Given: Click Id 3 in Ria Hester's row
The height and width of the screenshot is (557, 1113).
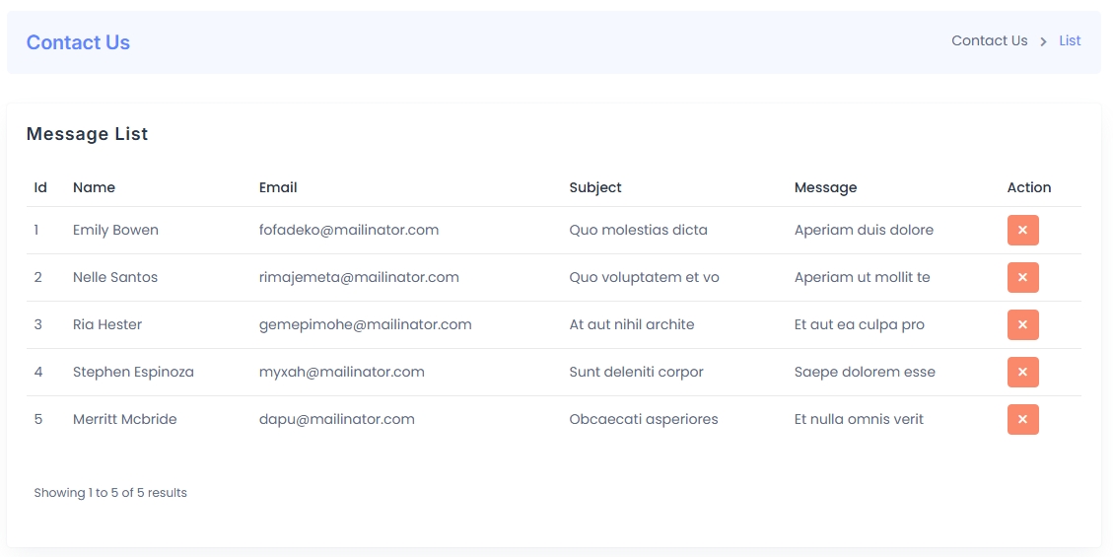Looking at the screenshot, I should 37,324.
